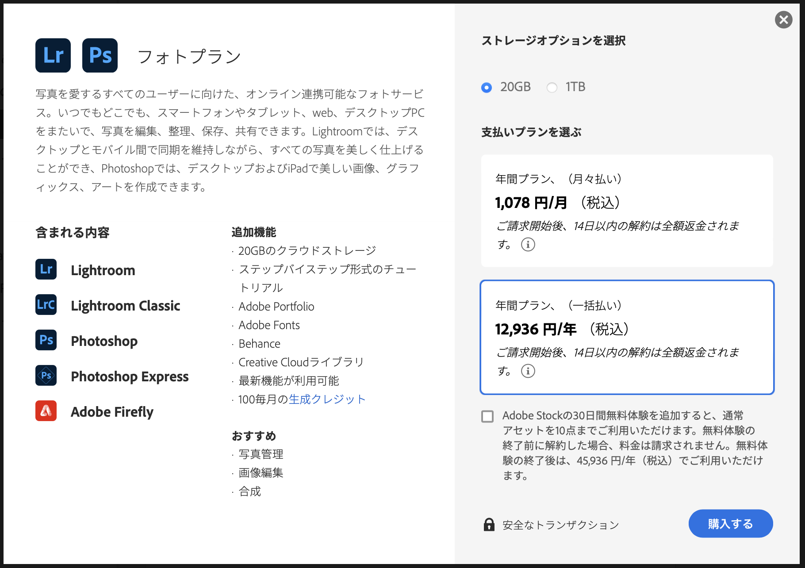Click the large Lightroom icon in header
805x568 pixels.
53,55
